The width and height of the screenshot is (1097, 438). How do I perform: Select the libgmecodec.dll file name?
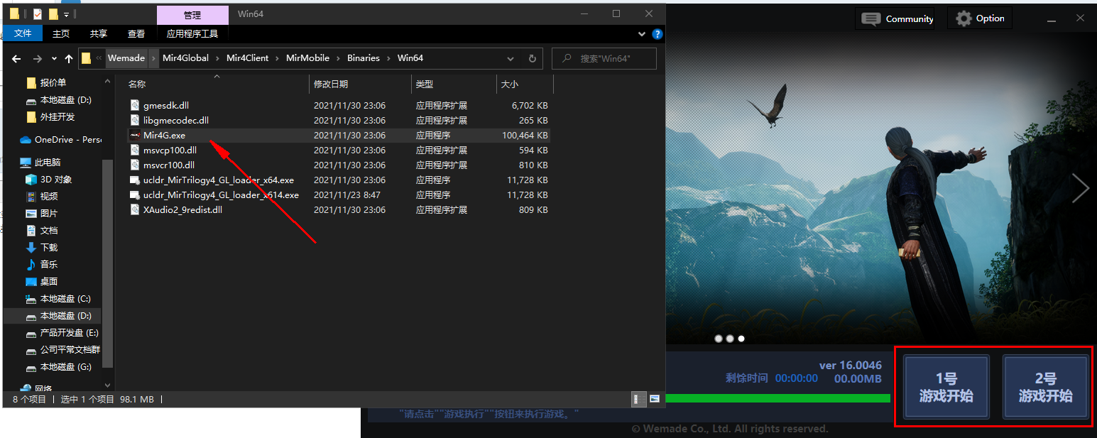tap(176, 121)
